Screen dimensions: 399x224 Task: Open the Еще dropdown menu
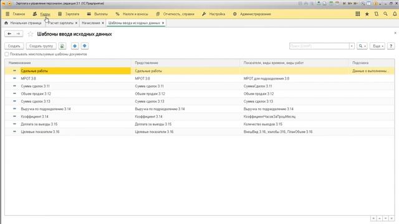[x=377, y=46]
